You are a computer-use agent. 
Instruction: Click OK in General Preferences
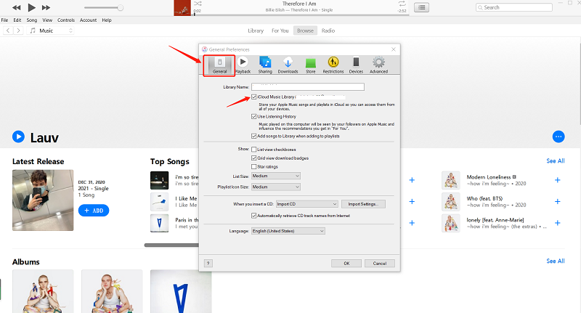click(346, 264)
